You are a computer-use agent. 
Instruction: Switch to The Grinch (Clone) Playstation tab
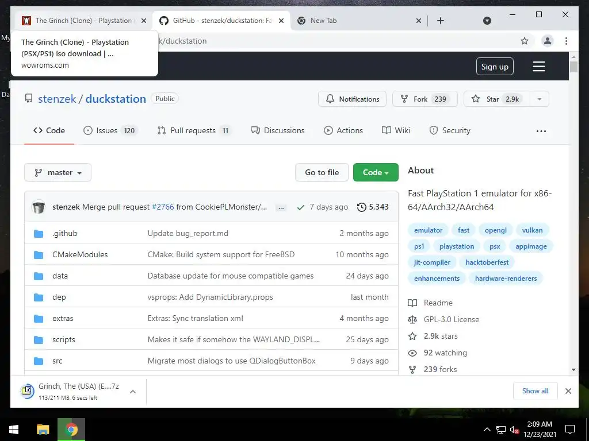pos(83,21)
